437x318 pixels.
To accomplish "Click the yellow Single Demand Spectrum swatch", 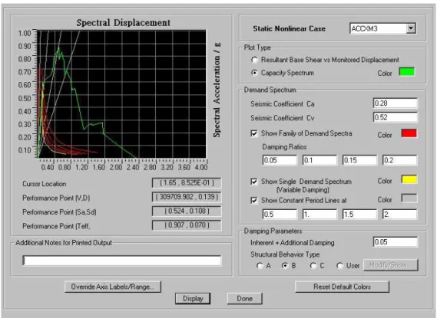I will coord(409,179).
